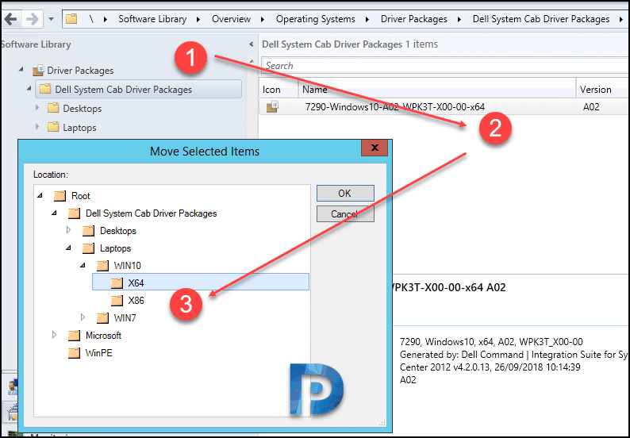Select Dell System Cab Driver Packages left folder

(138, 89)
